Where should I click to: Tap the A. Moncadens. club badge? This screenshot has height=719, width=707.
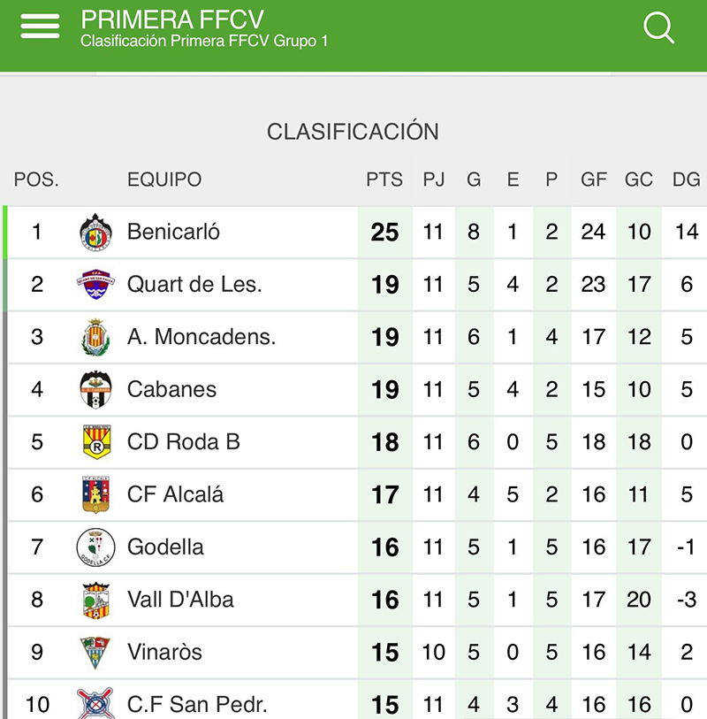tap(95, 337)
